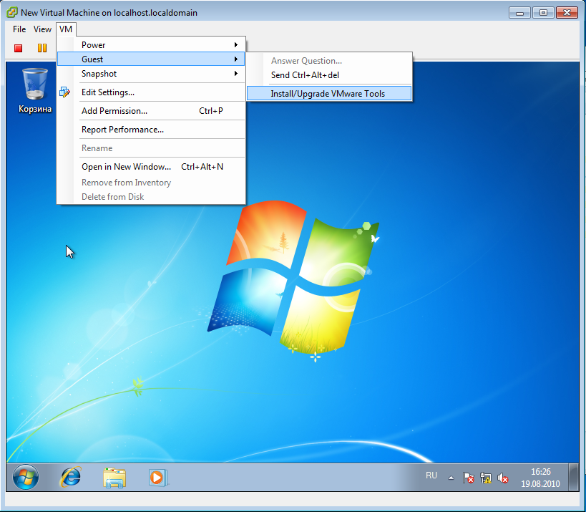Viewport: 586px width, 512px height.
Task: Click the Edit Settings pencil icon
Action: point(64,92)
